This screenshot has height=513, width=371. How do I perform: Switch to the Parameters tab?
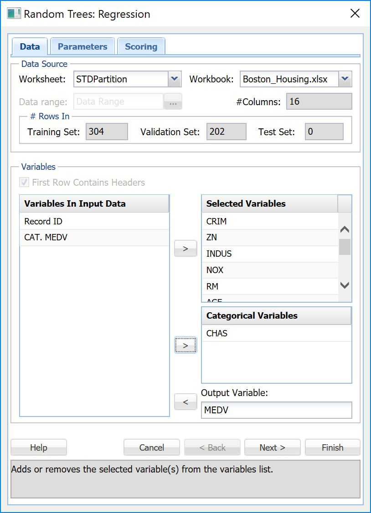click(x=82, y=46)
